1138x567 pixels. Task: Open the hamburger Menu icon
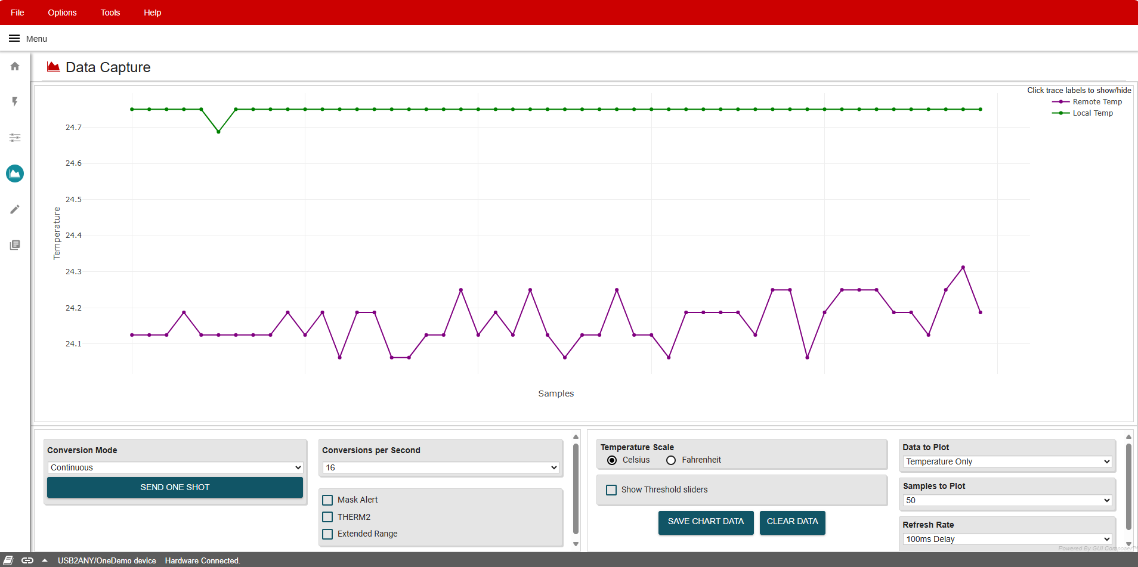coord(14,39)
